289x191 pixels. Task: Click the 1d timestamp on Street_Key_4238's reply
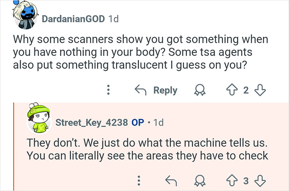158,123
